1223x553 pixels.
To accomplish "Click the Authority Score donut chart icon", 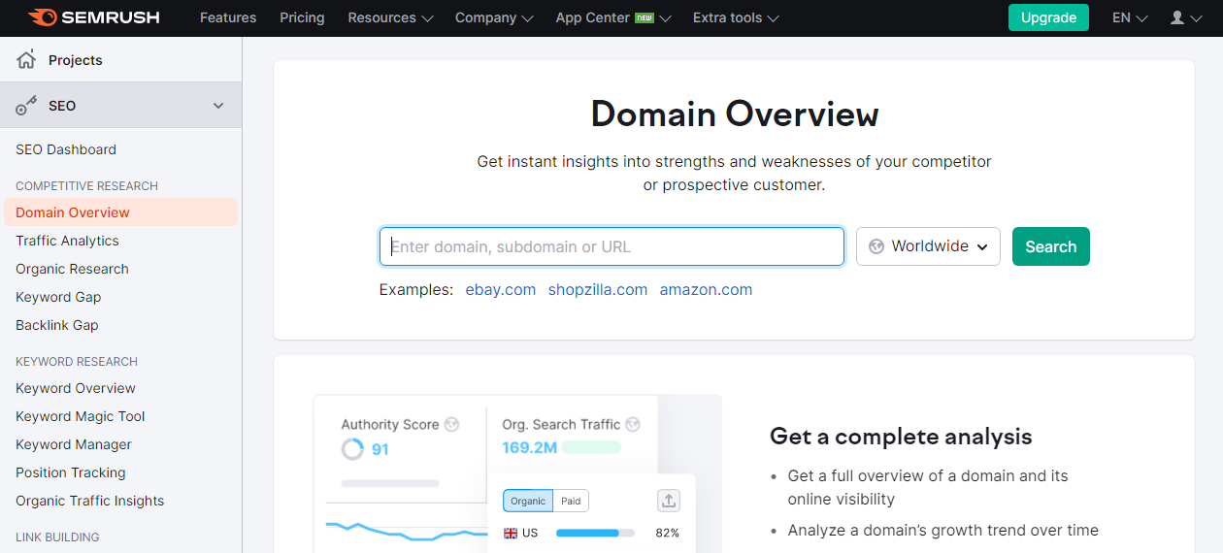I will pyautogui.click(x=352, y=449).
